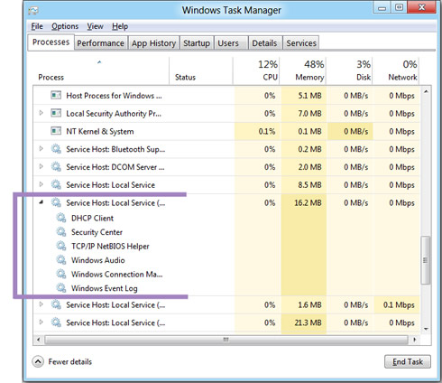Click the Host Process for Windows icon
The image size is (442, 383).
tap(56, 95)
